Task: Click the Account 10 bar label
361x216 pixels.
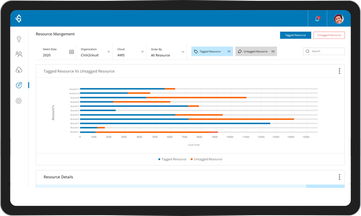Action: point(74,94)
